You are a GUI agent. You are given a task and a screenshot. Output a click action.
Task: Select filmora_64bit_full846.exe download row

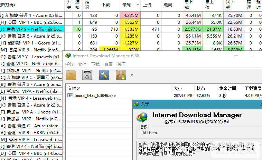point(164,96)
